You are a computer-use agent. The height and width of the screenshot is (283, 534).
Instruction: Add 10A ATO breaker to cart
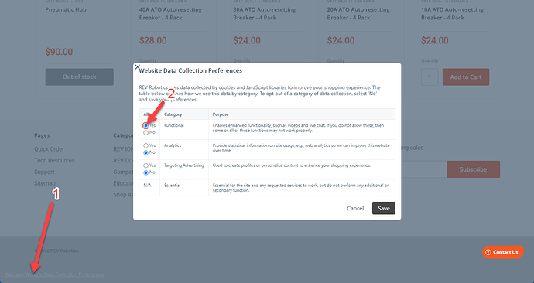(x=466, y=77)
